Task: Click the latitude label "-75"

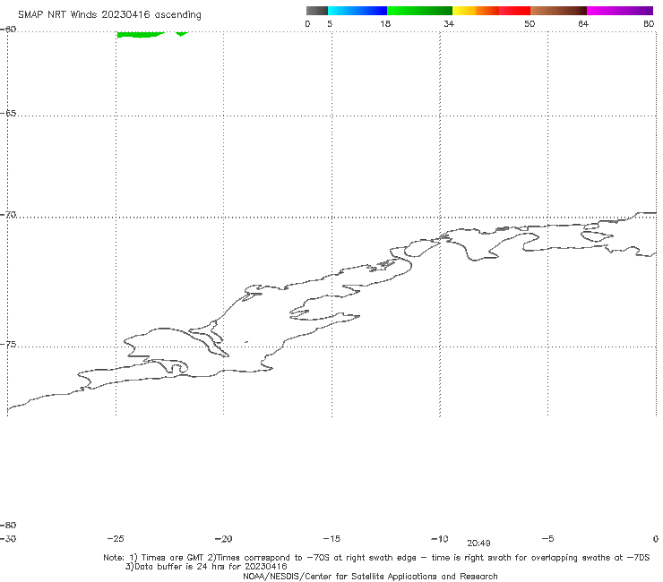Action: (8, 345)
